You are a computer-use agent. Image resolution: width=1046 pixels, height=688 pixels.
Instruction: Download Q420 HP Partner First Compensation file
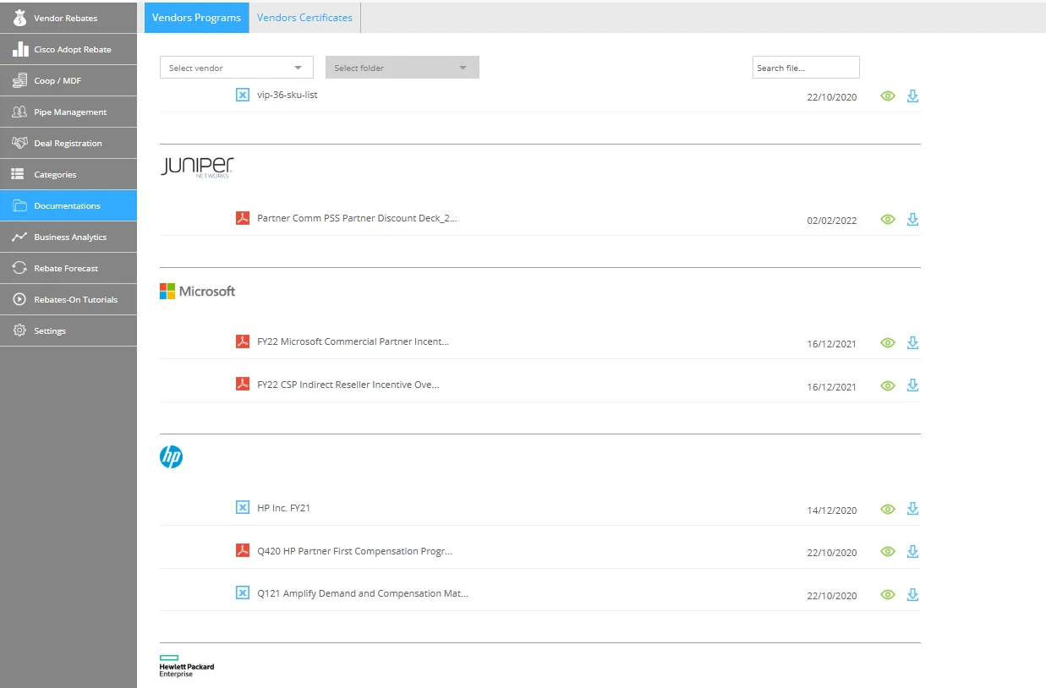pos(912,551)
